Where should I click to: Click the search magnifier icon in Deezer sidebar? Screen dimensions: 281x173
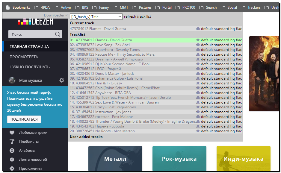(x=58, y=34)
